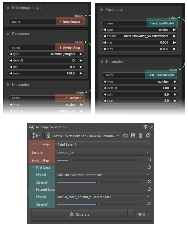Screen dimensions: 188x226
Task: Edit name field 'First Lora/Strength'
Action: coord(140,75)
